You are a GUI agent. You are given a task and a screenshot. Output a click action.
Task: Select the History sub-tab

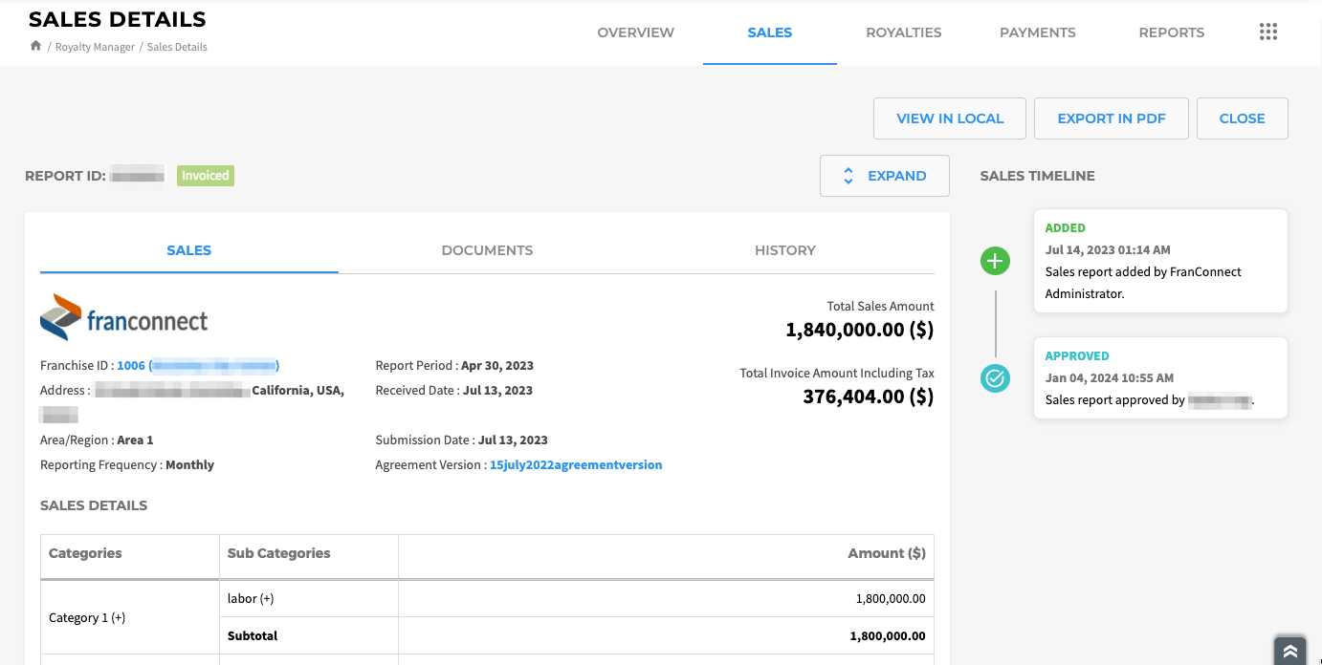pos(785,250)
